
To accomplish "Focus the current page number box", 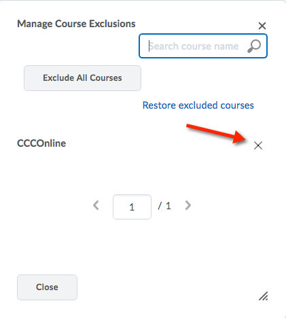I will click(x=132, y=207).
